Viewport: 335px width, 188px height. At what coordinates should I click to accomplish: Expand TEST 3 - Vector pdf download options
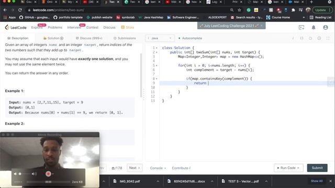pyautogui.click(x=266, y=181)
